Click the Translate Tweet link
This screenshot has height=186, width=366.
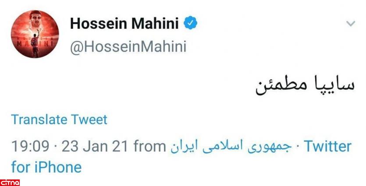[59, 119]
